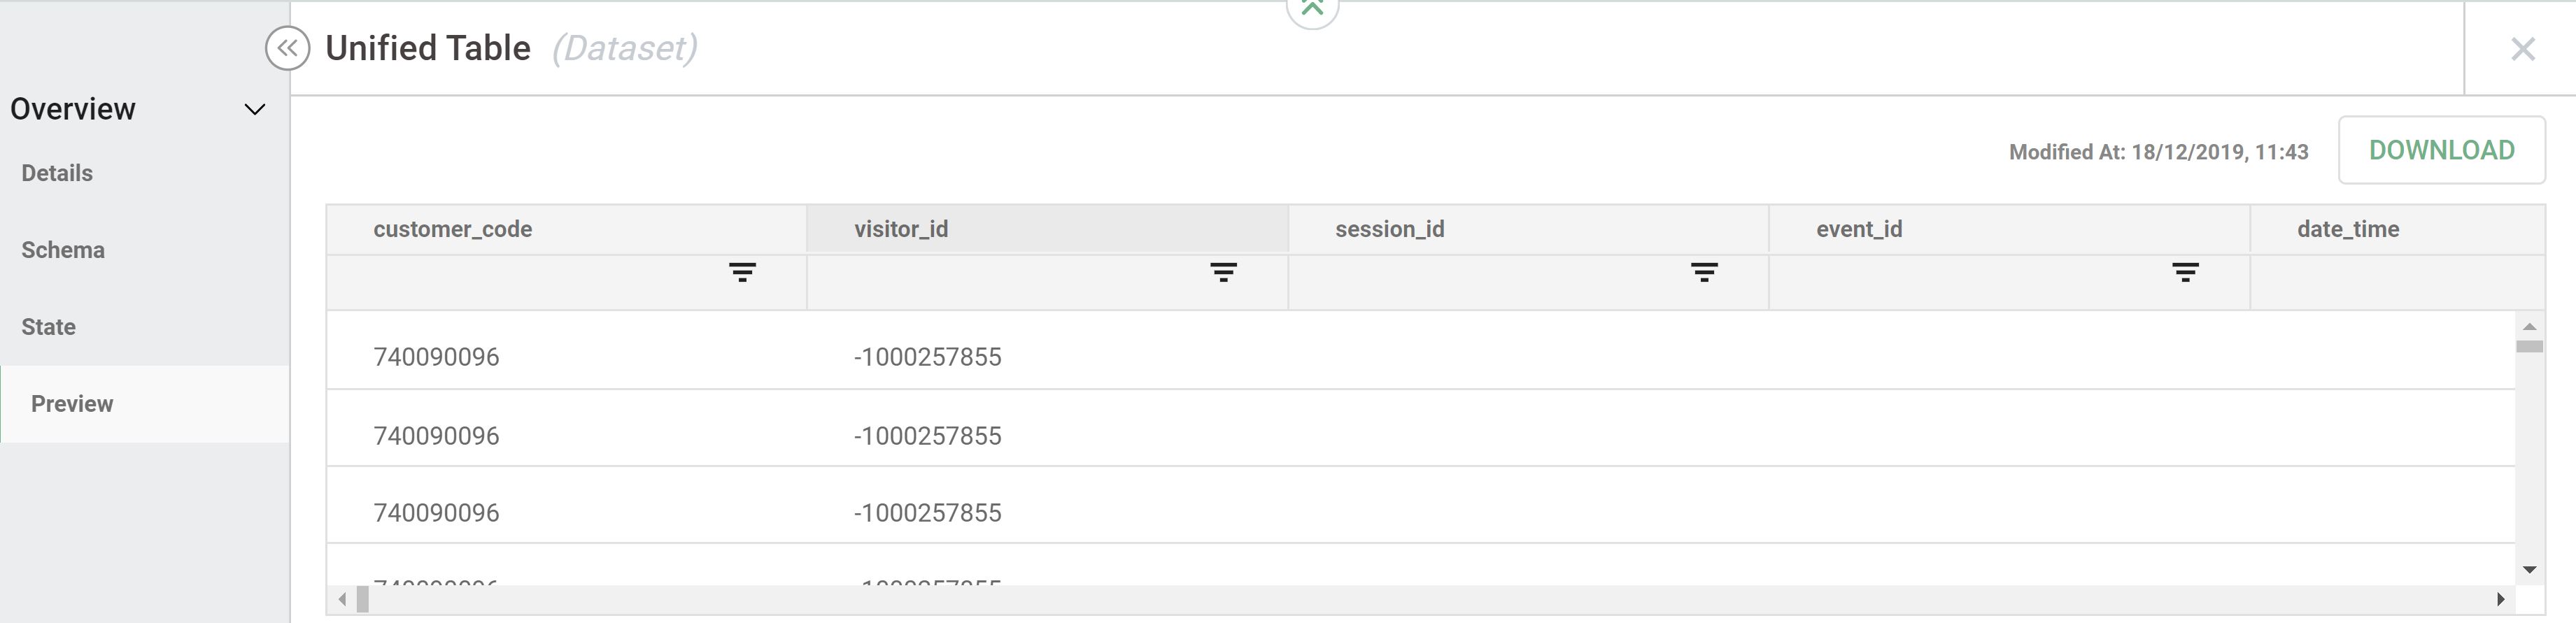Sort by session_id column header
Viewport: 2576px width, 623px height.
click(x=1389, y=229)
